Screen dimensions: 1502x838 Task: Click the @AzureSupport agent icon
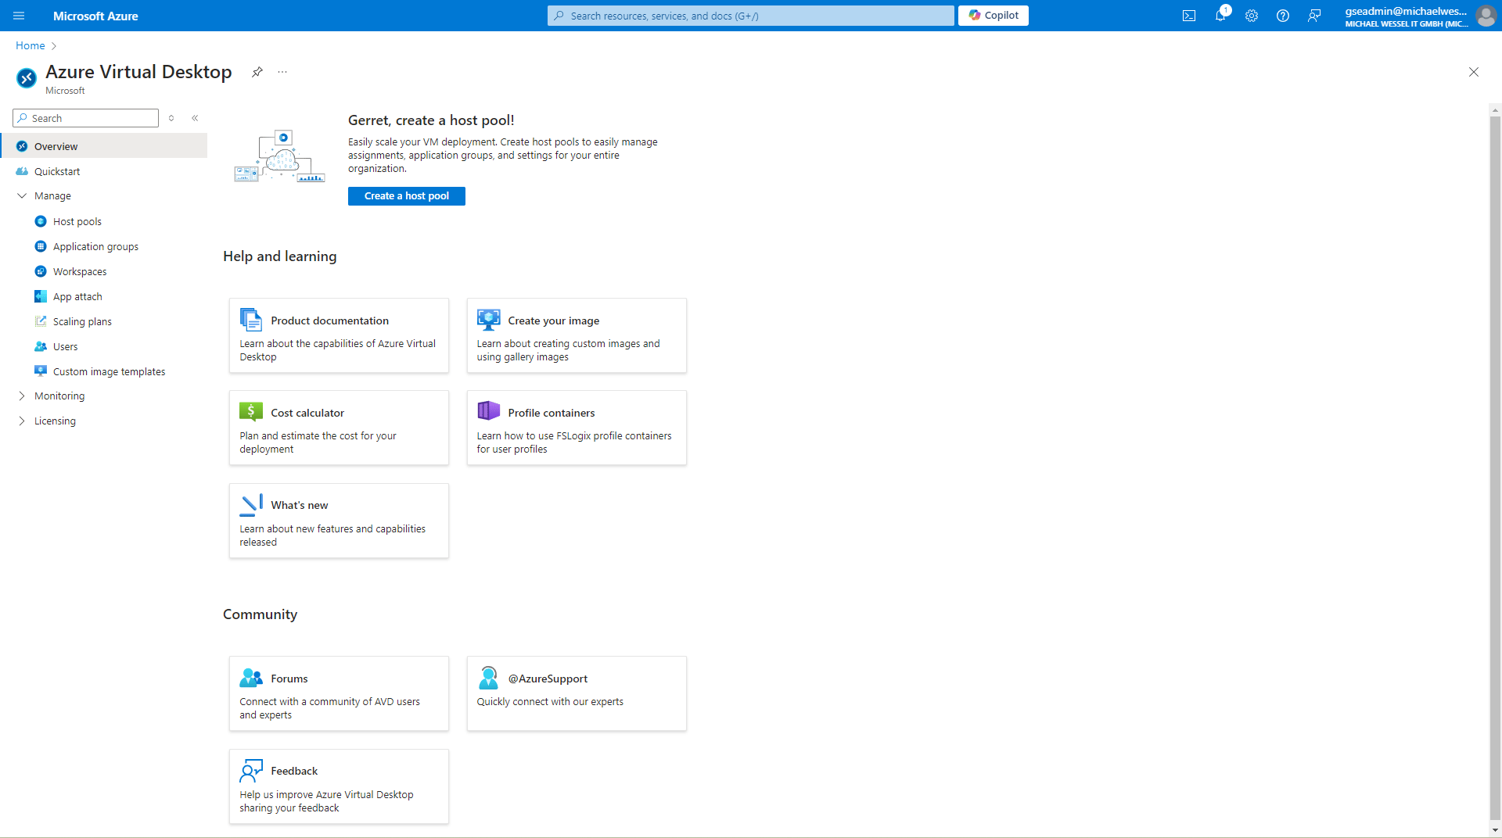click(488, 678)
